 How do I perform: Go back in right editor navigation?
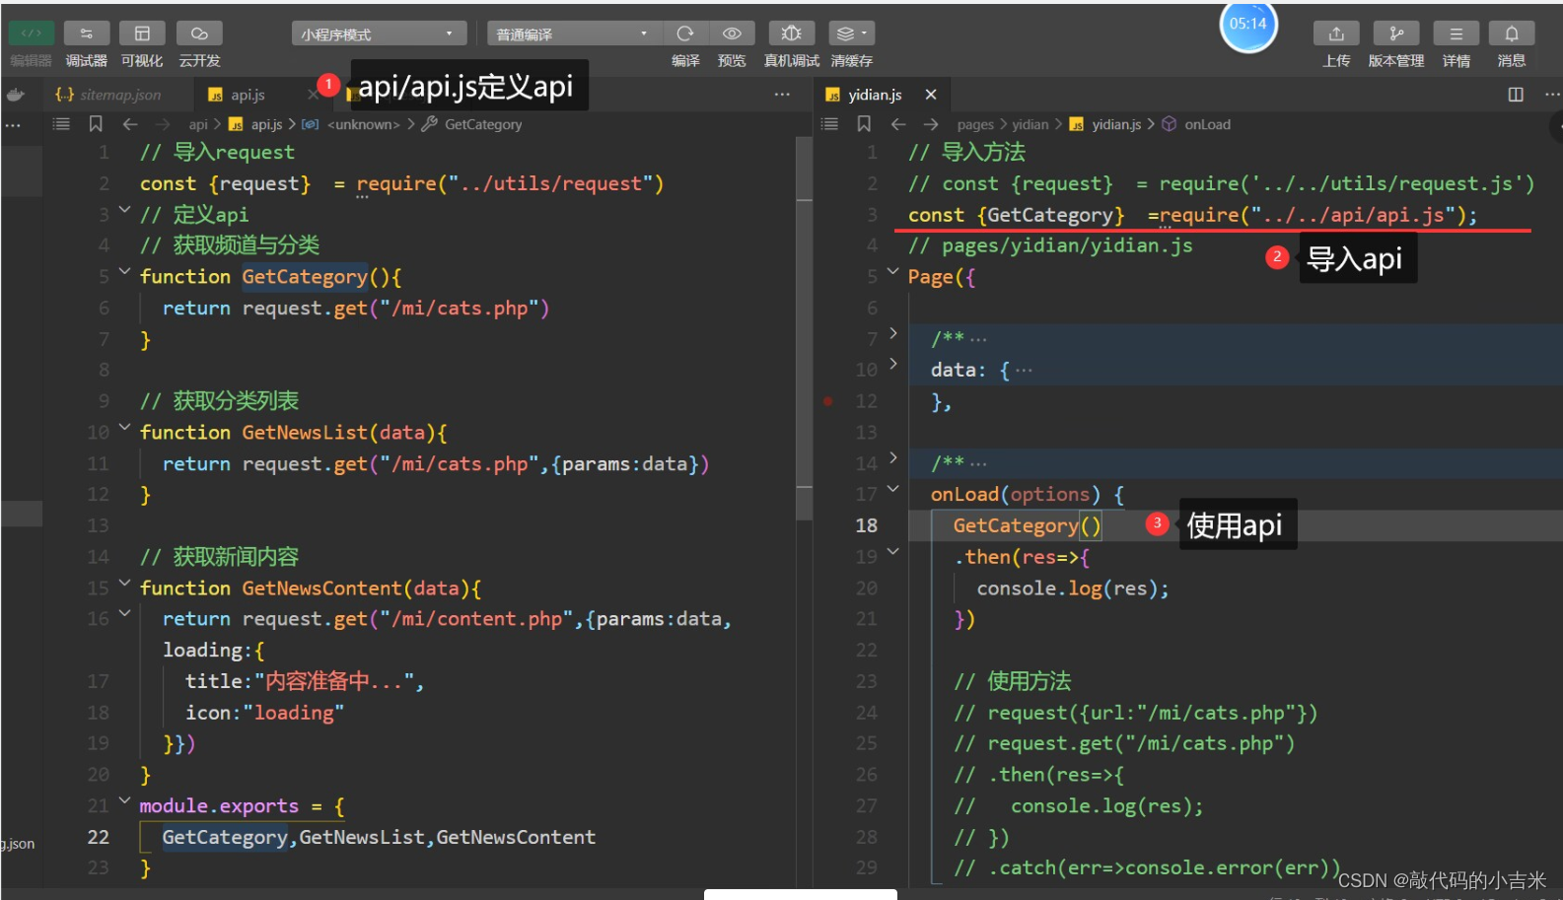click(x=898, y=124)
